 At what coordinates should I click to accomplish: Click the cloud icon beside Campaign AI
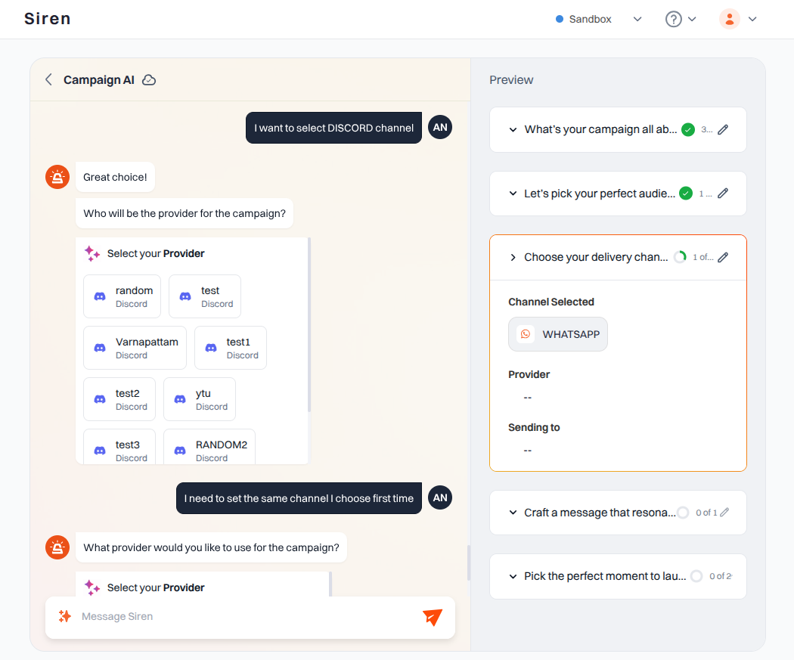[x=149, y=79]
